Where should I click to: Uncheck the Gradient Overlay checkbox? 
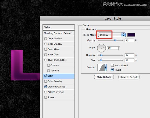(x=46, y=86)
